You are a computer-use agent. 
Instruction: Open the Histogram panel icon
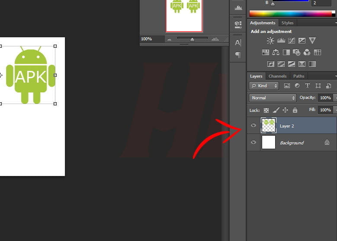[x=238, y=8]
